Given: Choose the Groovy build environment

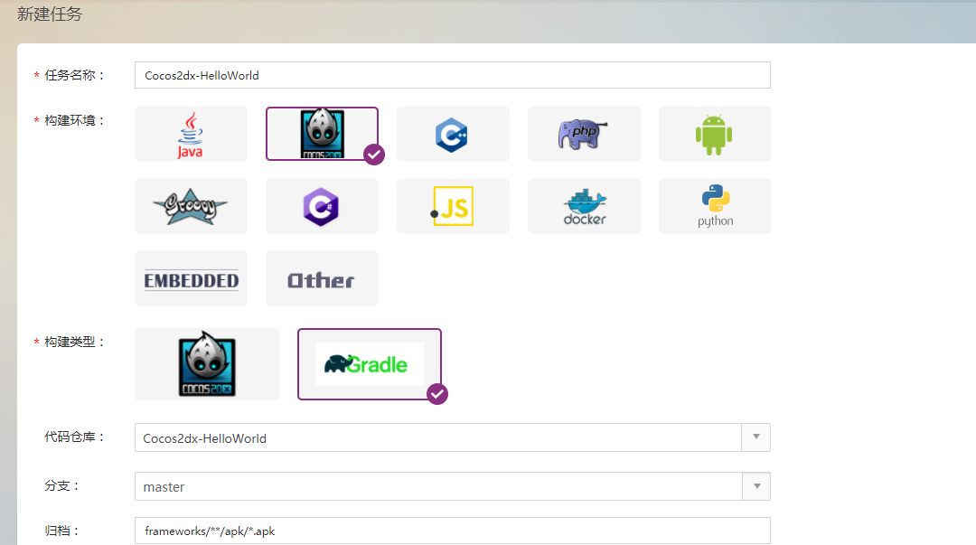Looking at the screenshot, I should 191,206.
